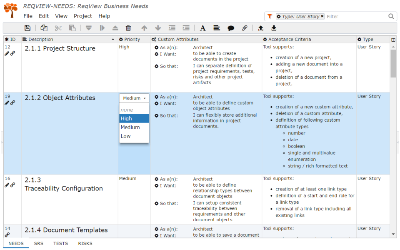Click the ReqView tree logo

tap(11, 10)
